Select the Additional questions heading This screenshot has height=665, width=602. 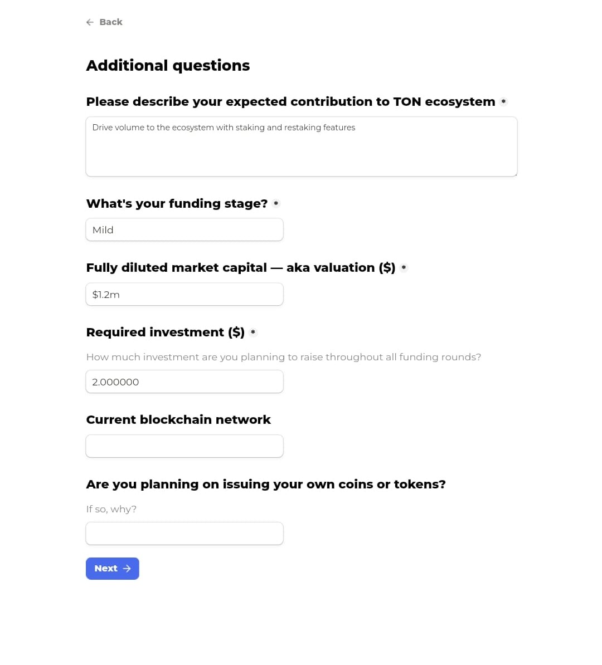(x=168, y=65)
